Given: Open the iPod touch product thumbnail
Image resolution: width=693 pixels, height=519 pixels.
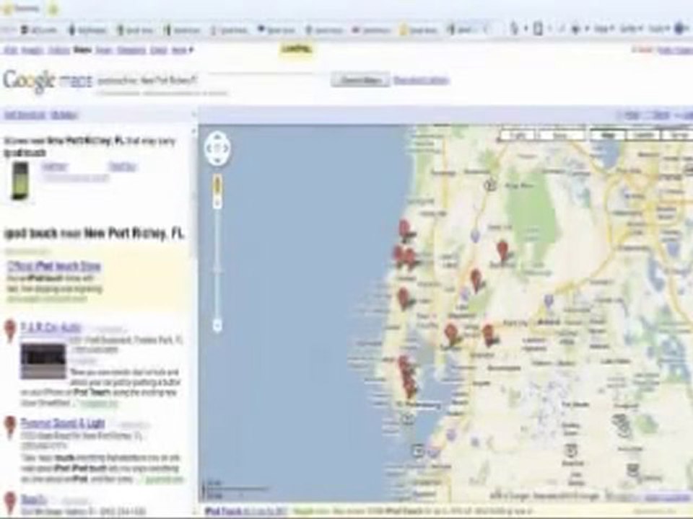Looking at the screenshot, I should 19,180.
